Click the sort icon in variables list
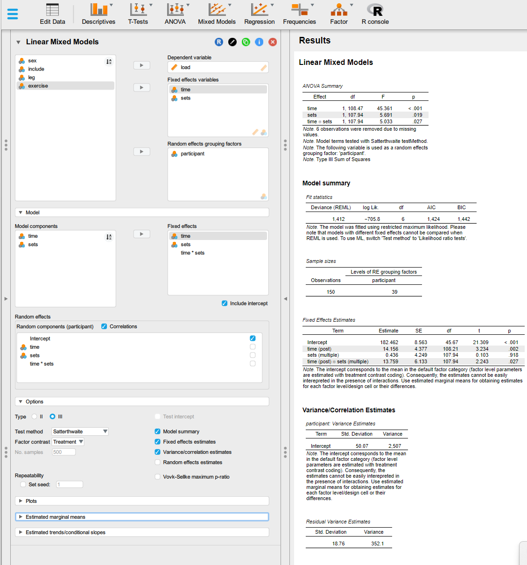Viewport: 527px width, 565px height. (x=109, y=62)
